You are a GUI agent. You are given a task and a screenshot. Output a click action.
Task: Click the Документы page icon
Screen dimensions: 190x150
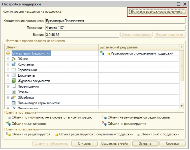pyautogui.click(x=14, y=75)
